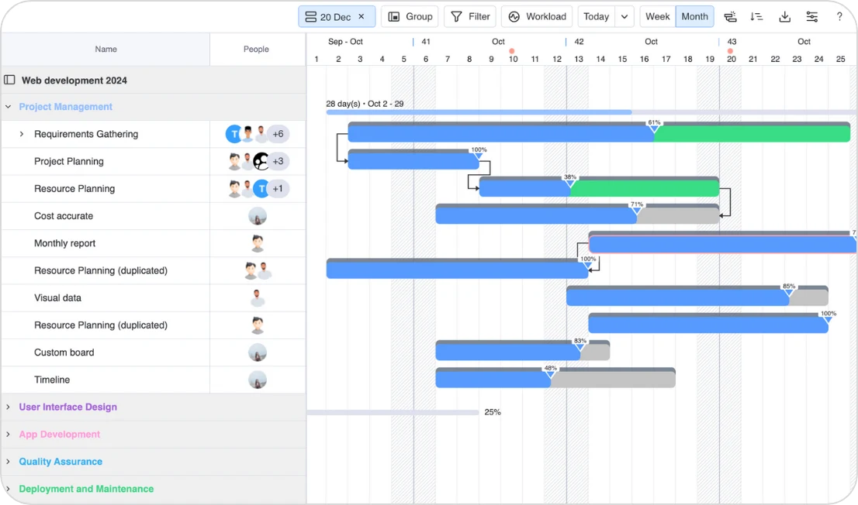Expand the Requirements Gathering task row

pos(21,133)
